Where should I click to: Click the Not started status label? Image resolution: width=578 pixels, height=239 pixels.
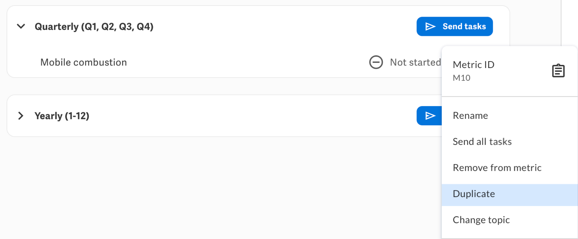[415, 62]
